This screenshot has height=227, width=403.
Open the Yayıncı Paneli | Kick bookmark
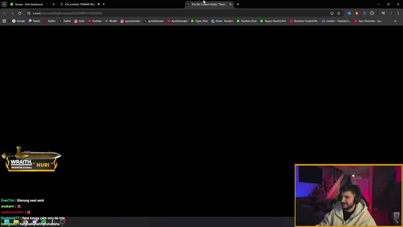tap(273, 21)
